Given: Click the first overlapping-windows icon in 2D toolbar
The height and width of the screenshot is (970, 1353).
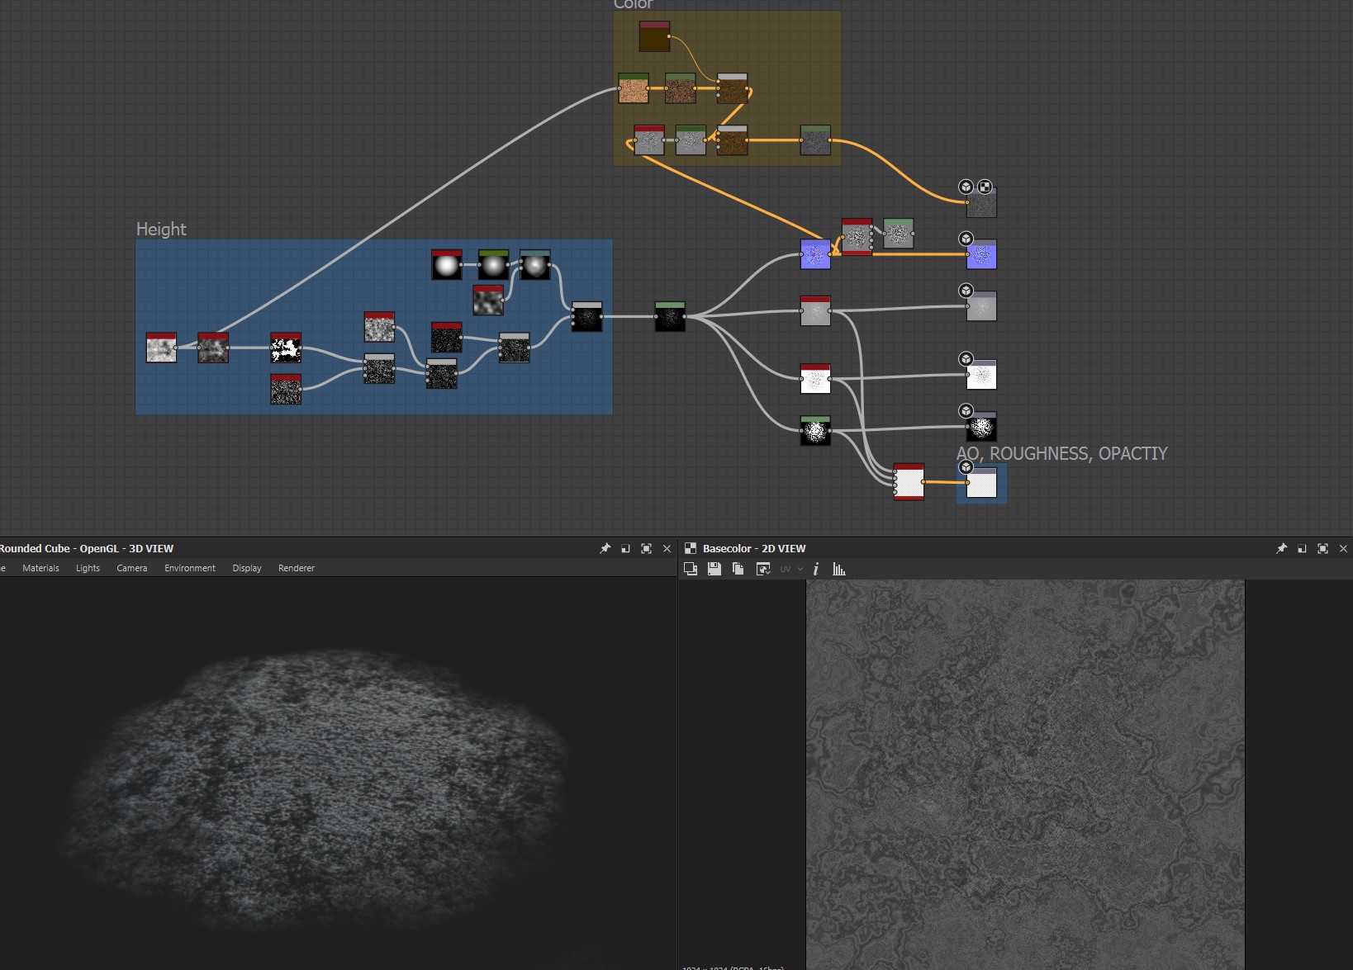Looking at the screenshot, I should 691,569.
